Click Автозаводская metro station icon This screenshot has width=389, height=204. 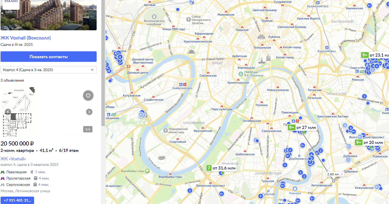click(x=321, y=182)
